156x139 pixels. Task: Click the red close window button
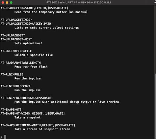pyautogui.click(x=3, y=2)
